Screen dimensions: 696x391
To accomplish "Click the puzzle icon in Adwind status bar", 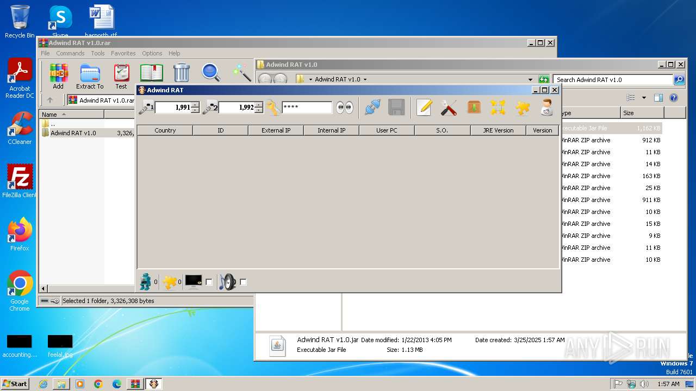I will point(170,282).
